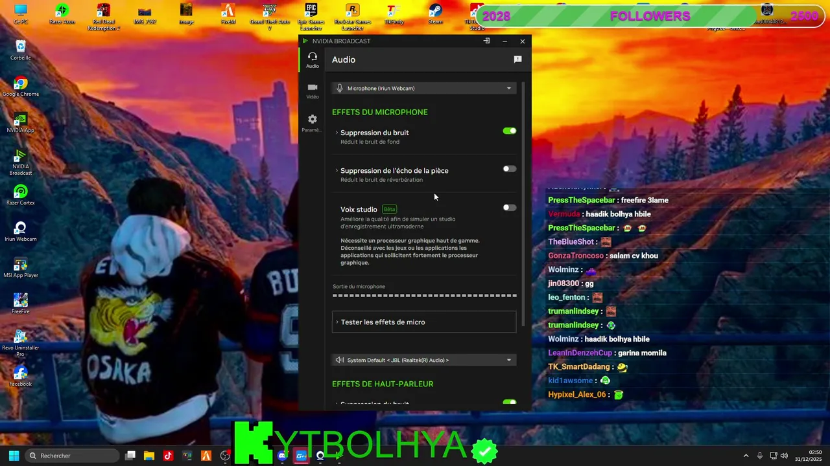830x466 pixels.
Task: Switch to the Vidéo tab
Action: click(x=313, y=91)
